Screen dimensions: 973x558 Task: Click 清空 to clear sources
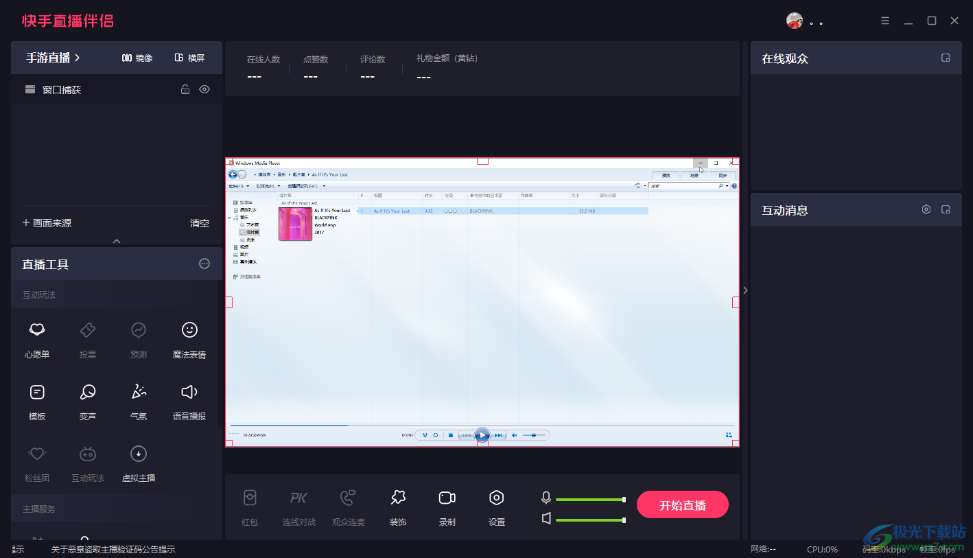point(200,222)
